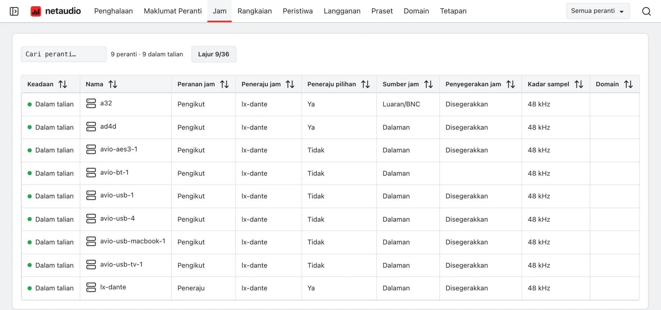Image resolution: width=661 pixels, height=310 pixels.
Task: Open the Tetapan settings tab
Action: (453, 11)
